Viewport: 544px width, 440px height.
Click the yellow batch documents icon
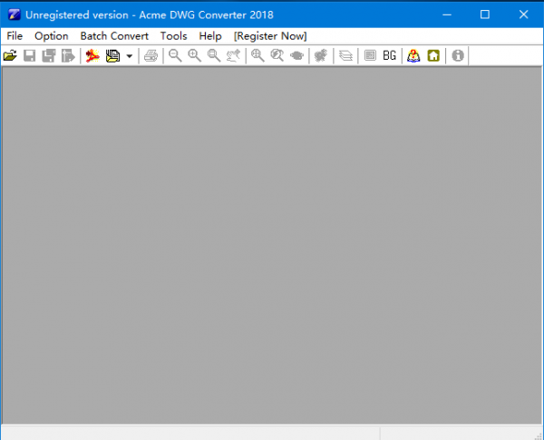112,55
